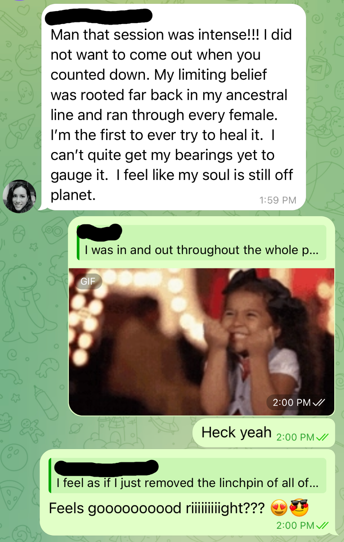Tap the 2:00 PM time next to Heck yeah
Image resolution: width=344 pixels, height=542 pixels.
[295, 437]
